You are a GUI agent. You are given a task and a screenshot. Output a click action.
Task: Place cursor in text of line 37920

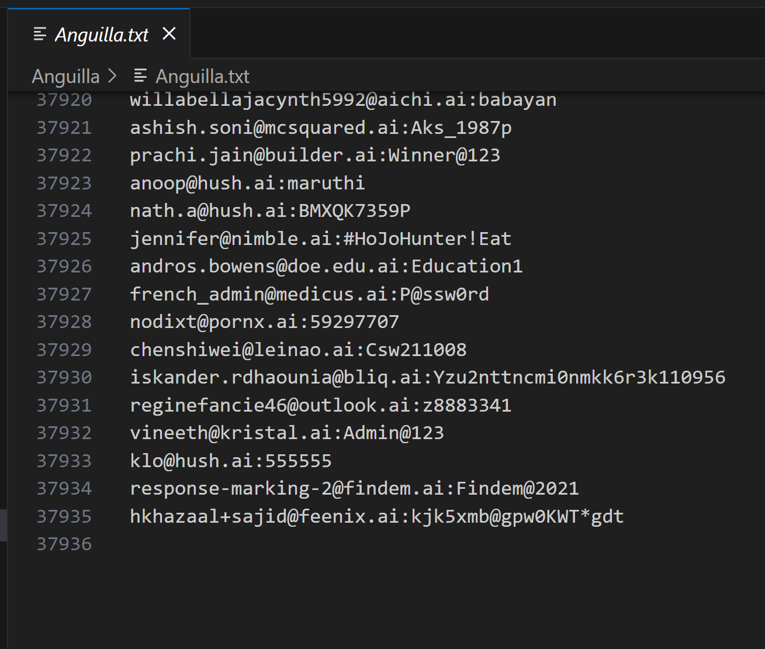(343, 100)
